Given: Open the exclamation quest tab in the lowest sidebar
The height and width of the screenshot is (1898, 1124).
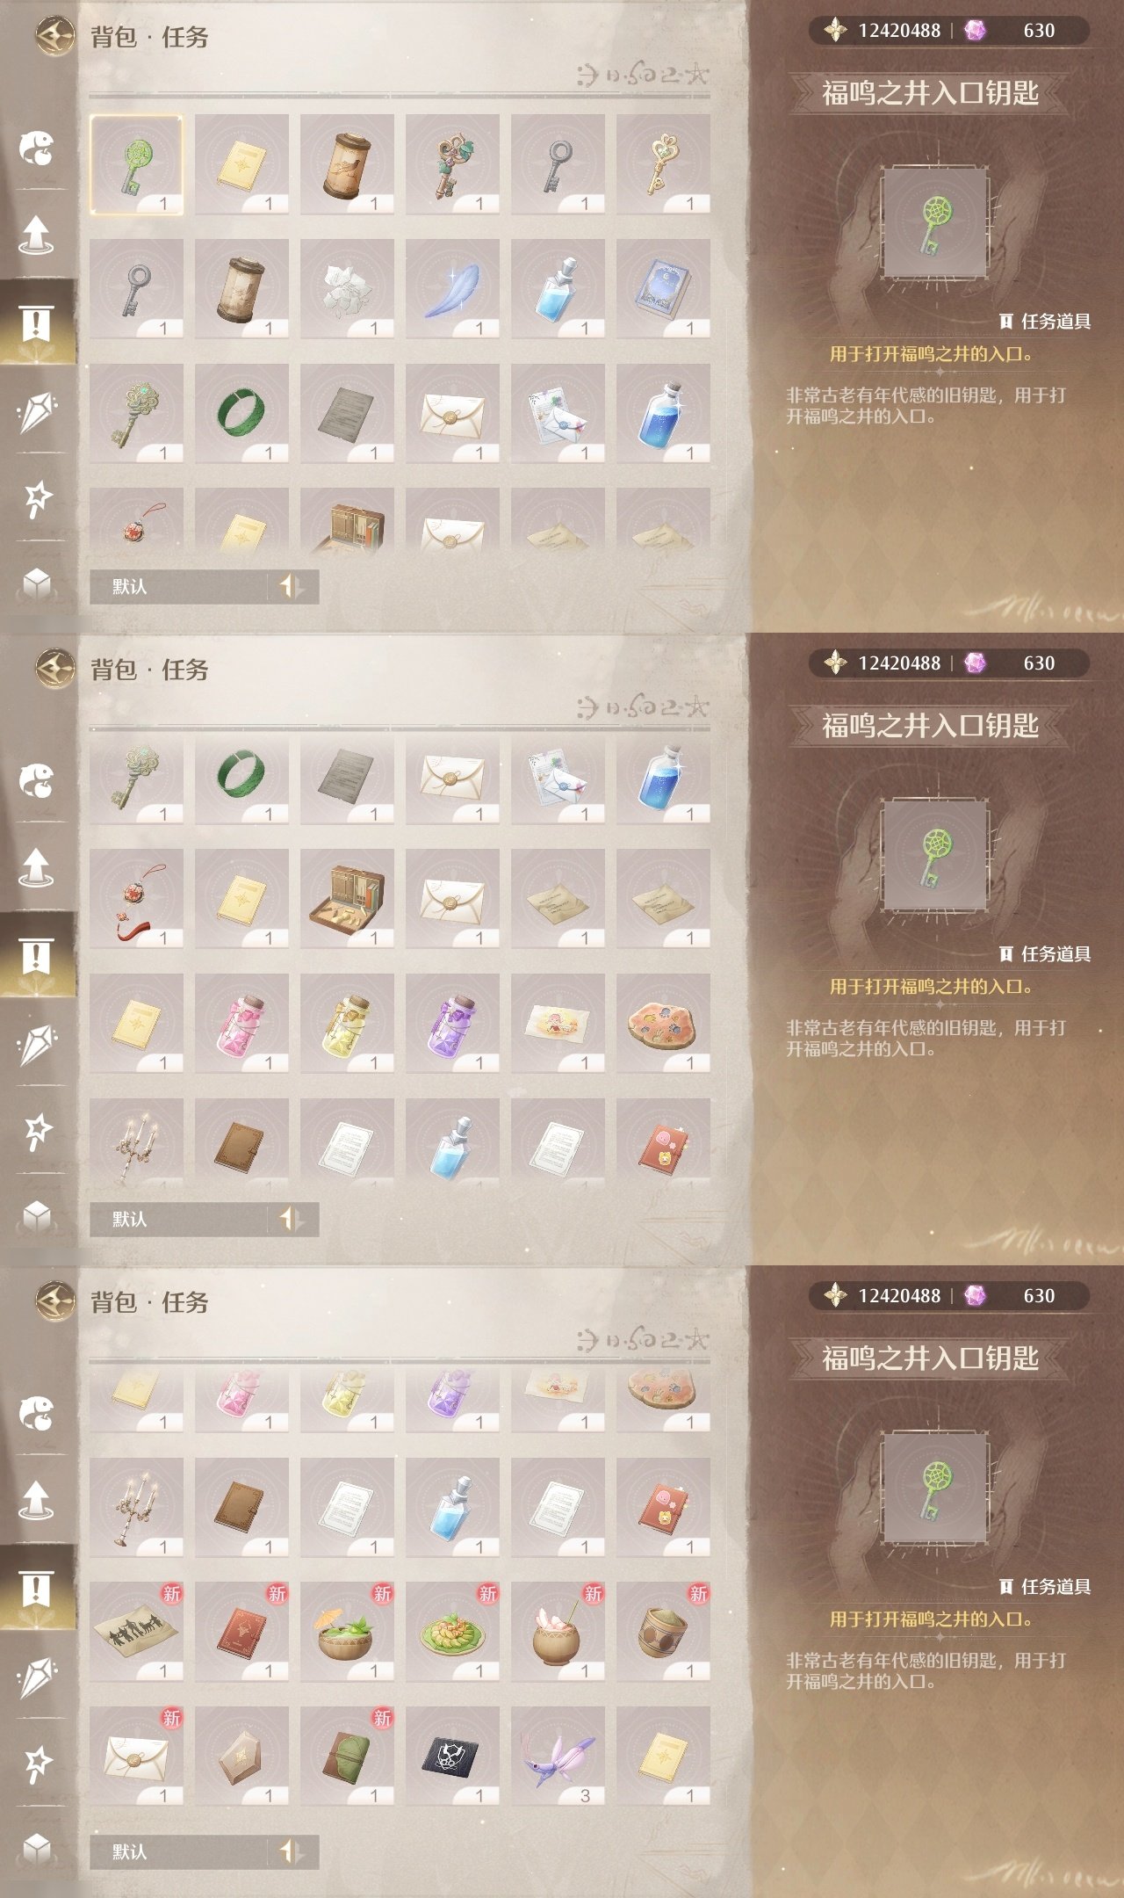Looking at the screenshot, I should [37, 1589].
